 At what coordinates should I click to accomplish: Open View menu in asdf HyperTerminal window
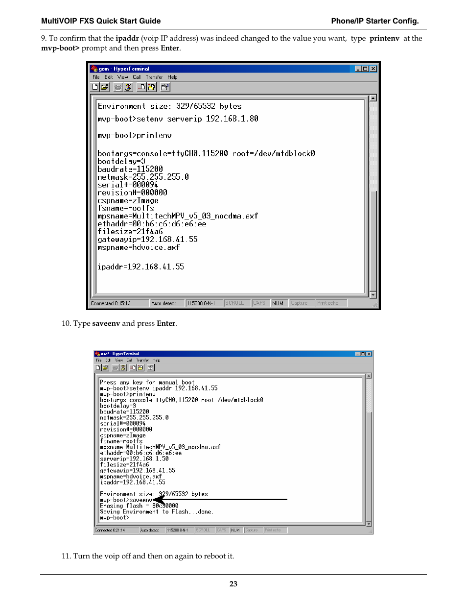[119, 360]
